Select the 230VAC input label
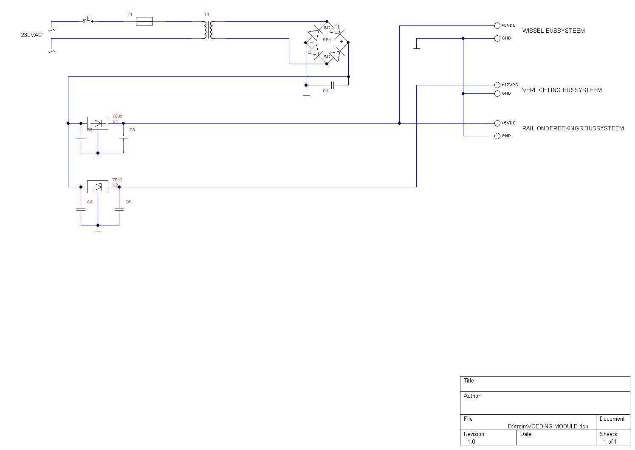Viewport: 635px width, 450px height. coord(31,35)
